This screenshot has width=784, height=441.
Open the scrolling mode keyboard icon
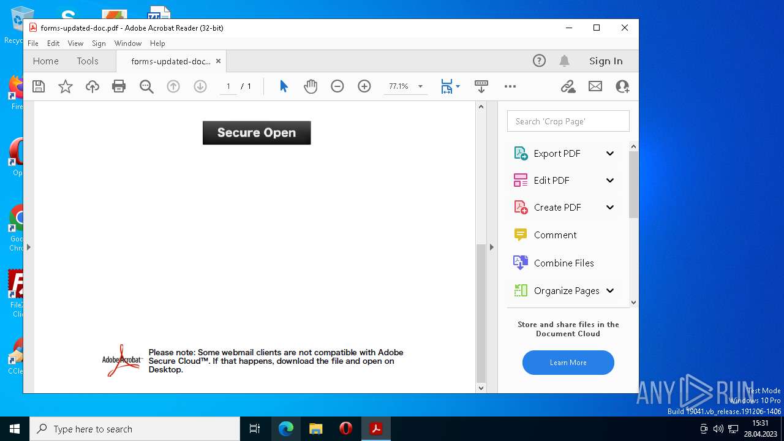tap(481, 86)
